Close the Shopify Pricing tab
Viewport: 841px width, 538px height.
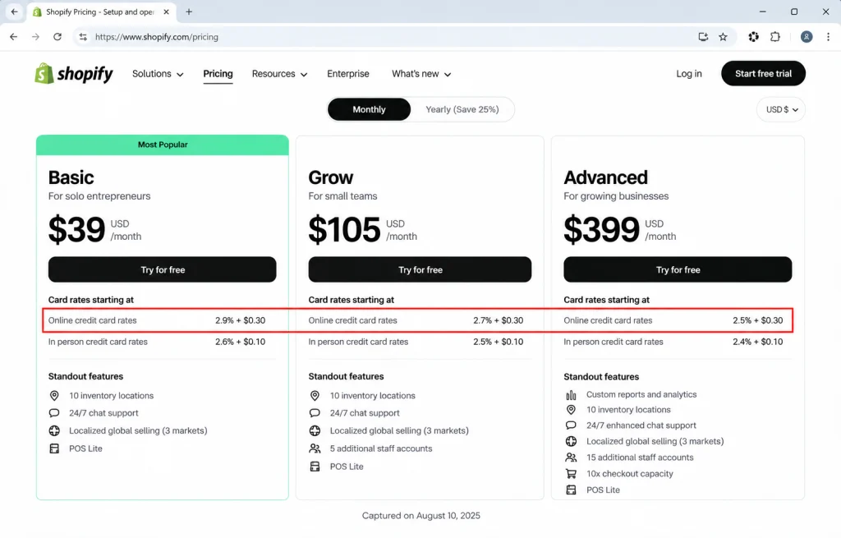click(x=166, y=11)
